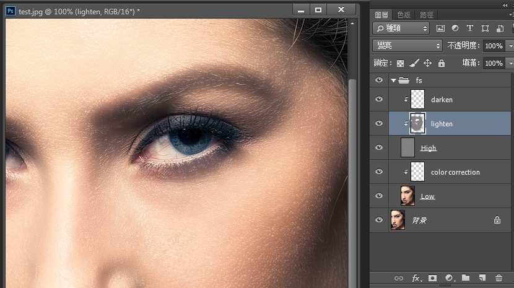Hide the Low layer eye icon
Screen dimensions: 514x288
(379, 196)
